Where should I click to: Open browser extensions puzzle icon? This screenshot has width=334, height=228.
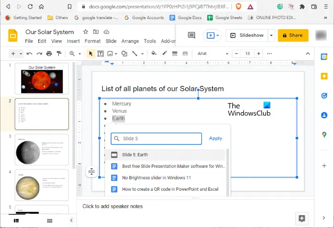(302, 7)
